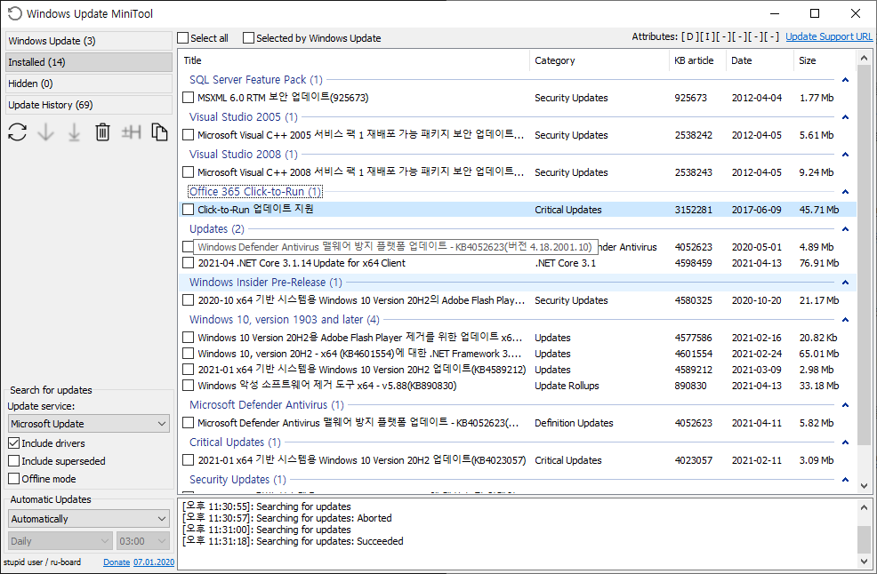Collapse the Office 365 Click-to-Run group
This screenshot has height=574, width=877.
click(845, 192)
